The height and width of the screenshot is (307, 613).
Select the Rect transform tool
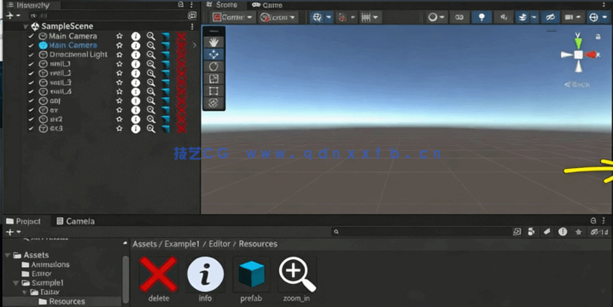[x=213, y=91]
